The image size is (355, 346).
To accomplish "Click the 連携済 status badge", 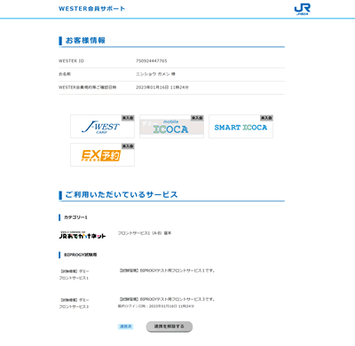I will tap(125, 326).
